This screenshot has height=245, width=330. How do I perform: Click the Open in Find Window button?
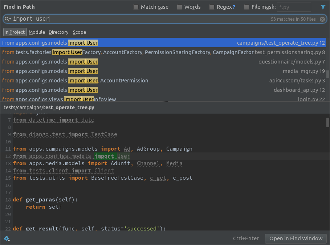tap(296, 238)
